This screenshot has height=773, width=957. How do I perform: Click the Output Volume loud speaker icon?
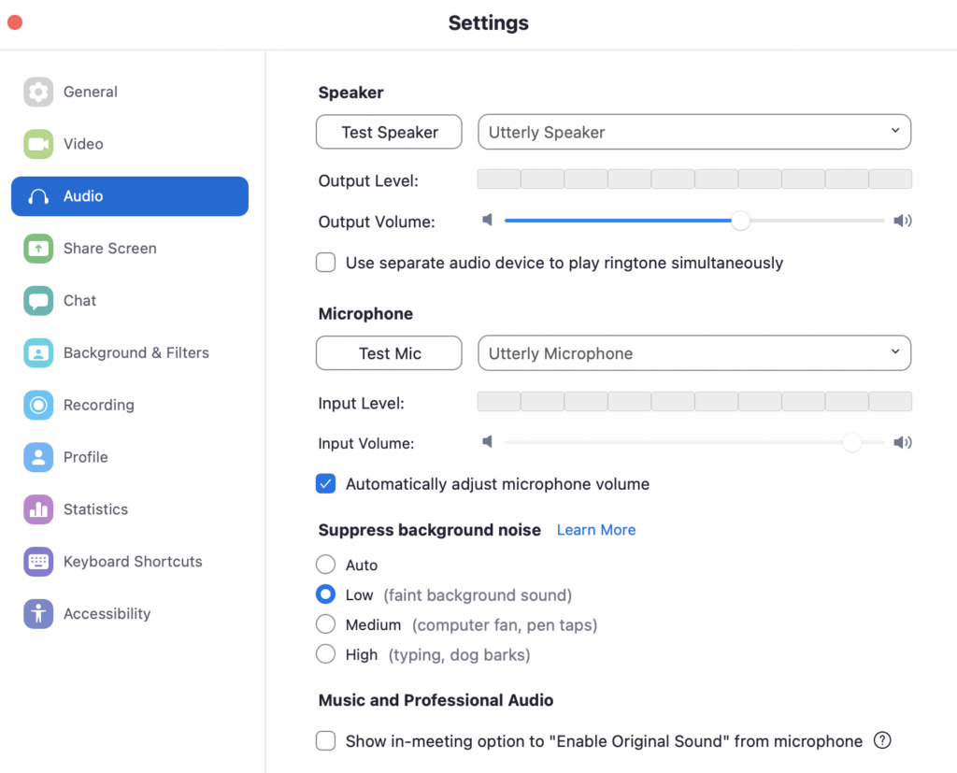click(x=903, y=221)
